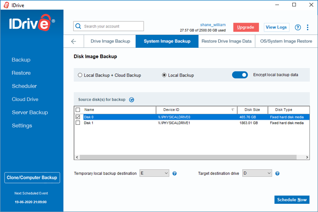318x212 pixels.
Task: Select the \\.\PHYSICALDRIVE1 device cell
Action: click(174, 123)
